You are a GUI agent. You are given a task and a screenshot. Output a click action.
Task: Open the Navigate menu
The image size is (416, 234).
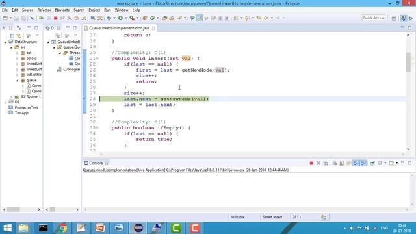62,10
